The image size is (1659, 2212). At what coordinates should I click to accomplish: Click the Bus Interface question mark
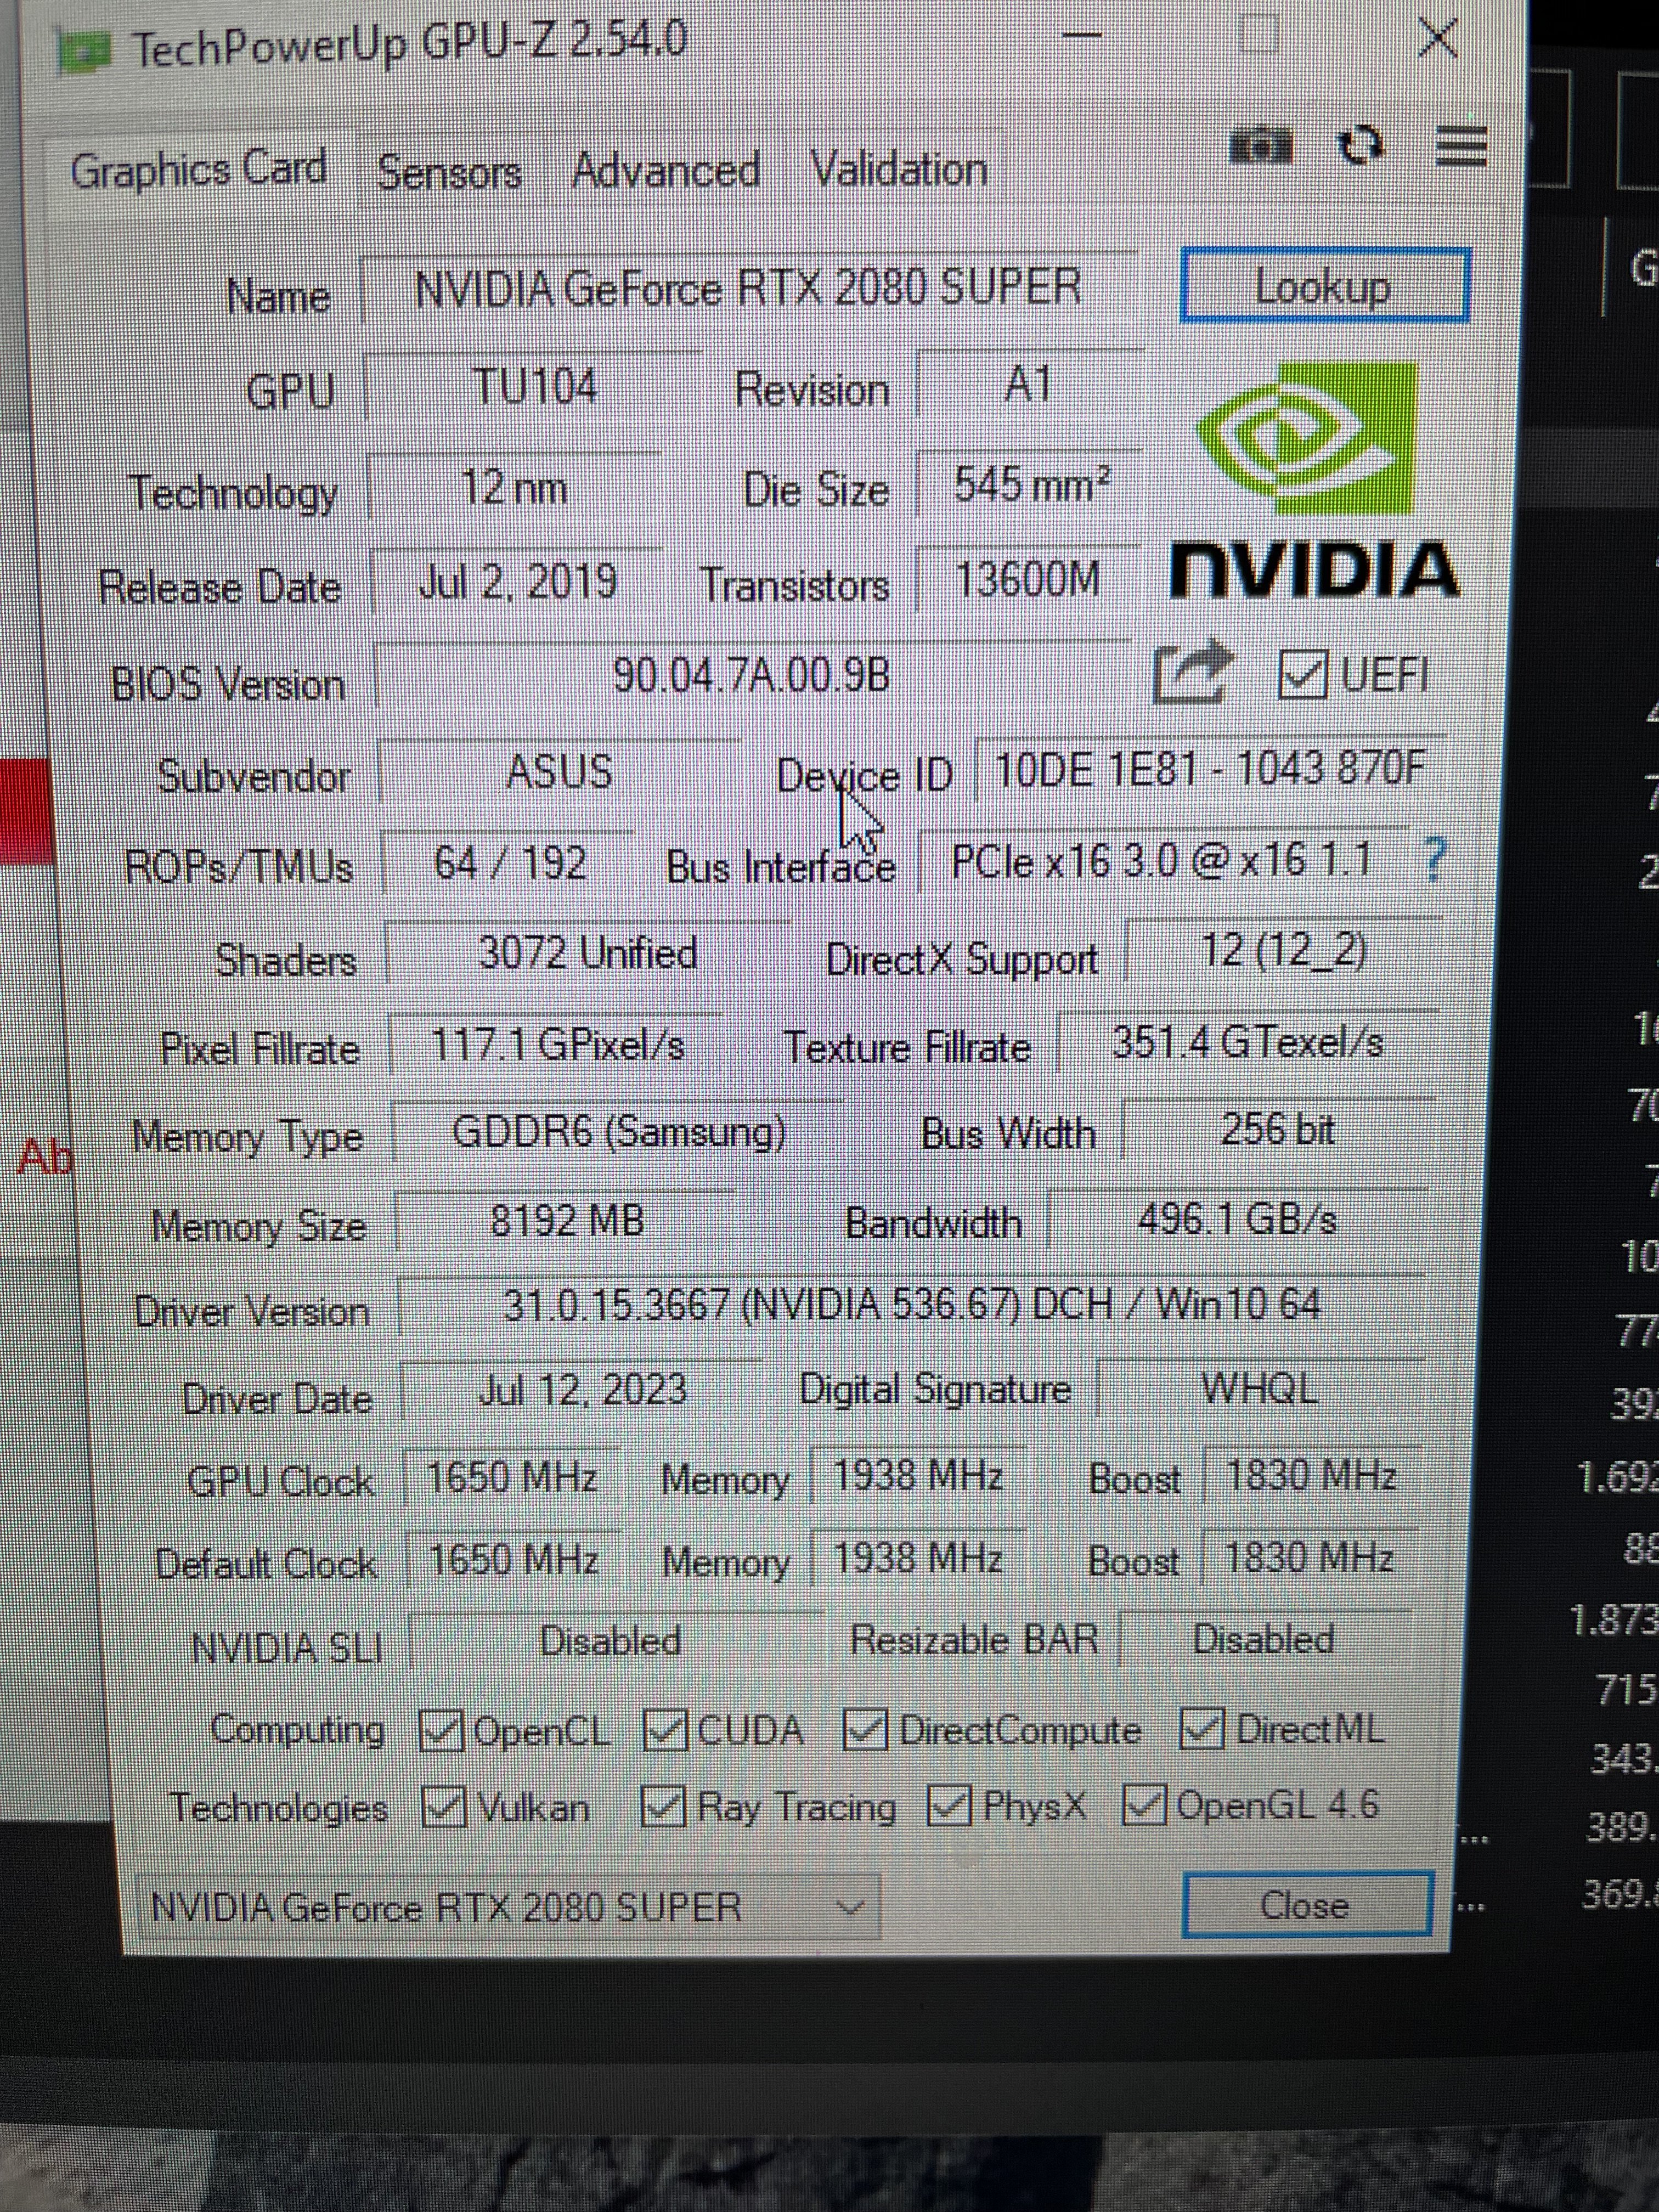(x=1433, y=860)
